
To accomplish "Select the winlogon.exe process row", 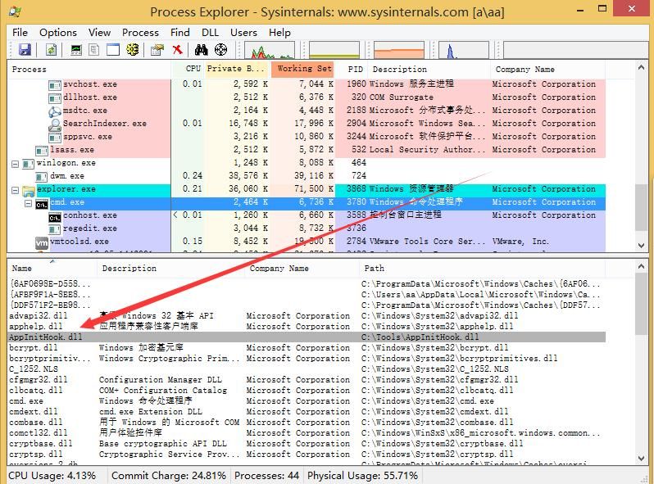I will tap(307, 163).
